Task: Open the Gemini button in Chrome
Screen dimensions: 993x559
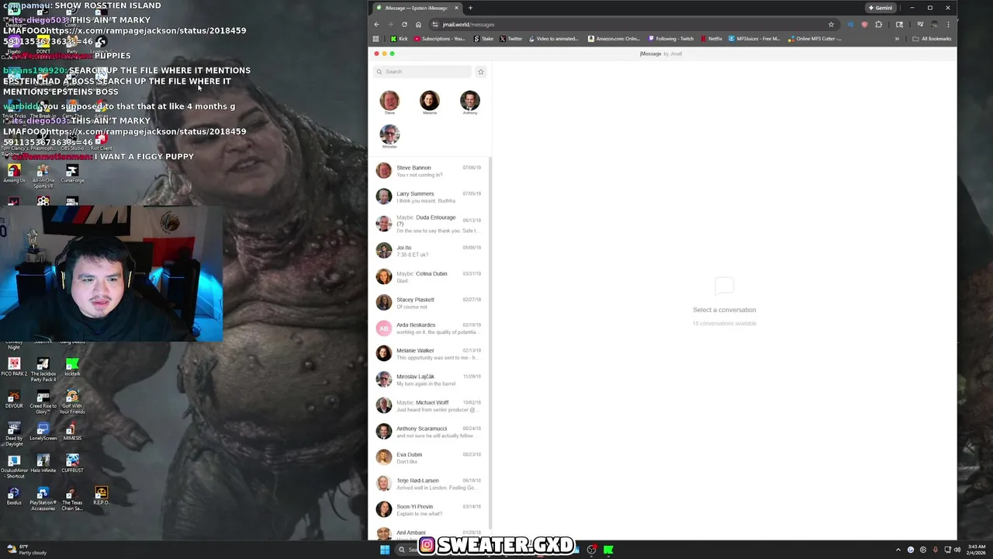Action: [x=881, y=8]
